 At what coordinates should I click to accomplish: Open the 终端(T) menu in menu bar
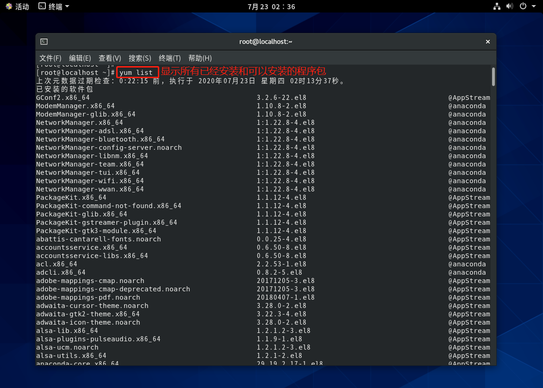170,58
